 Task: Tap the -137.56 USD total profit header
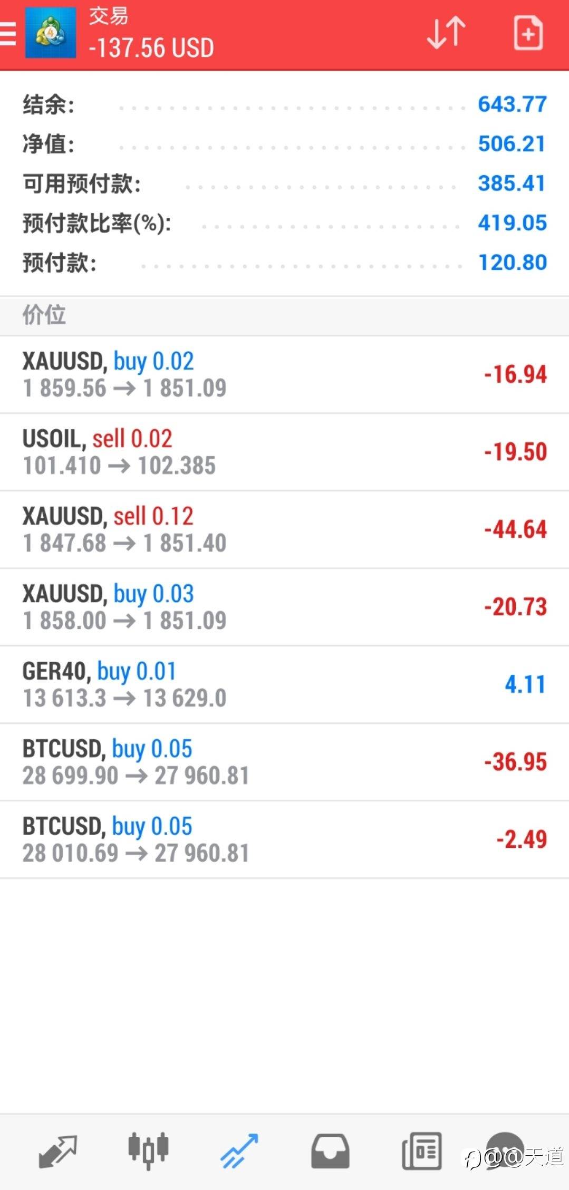pyautogui.click(x=151, y=48)
